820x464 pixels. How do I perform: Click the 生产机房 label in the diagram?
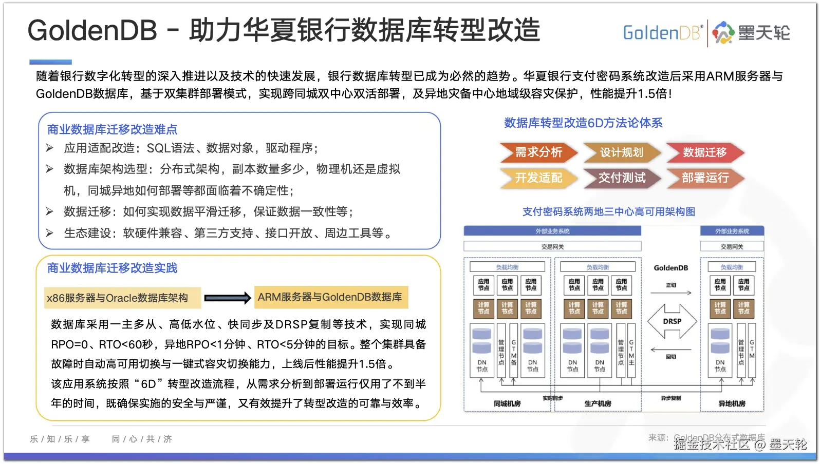598,404
